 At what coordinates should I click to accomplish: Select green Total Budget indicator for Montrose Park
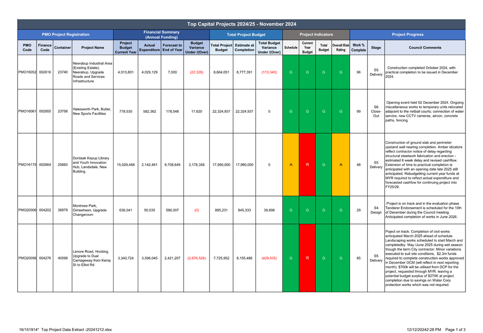[323, 210]
